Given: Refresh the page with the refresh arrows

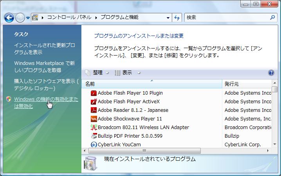Looking at the screenshot, I should 177,18.
